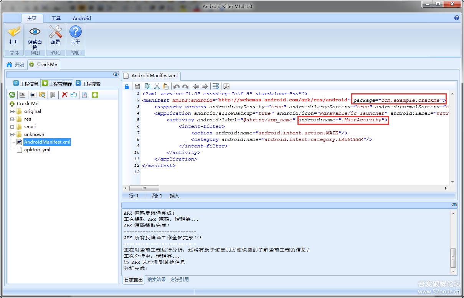Click the green refresh icon in project manager
Viewport: 464px width, 298px height.
(x=12, y=95)
